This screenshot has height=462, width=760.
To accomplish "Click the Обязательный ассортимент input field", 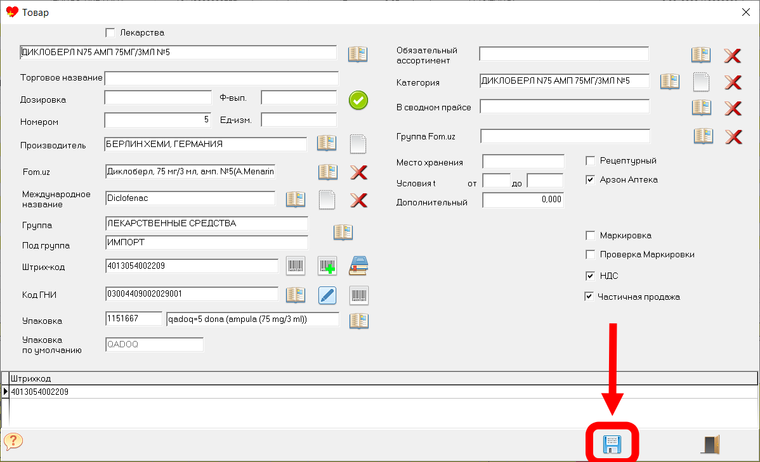I will coord(564,54).
